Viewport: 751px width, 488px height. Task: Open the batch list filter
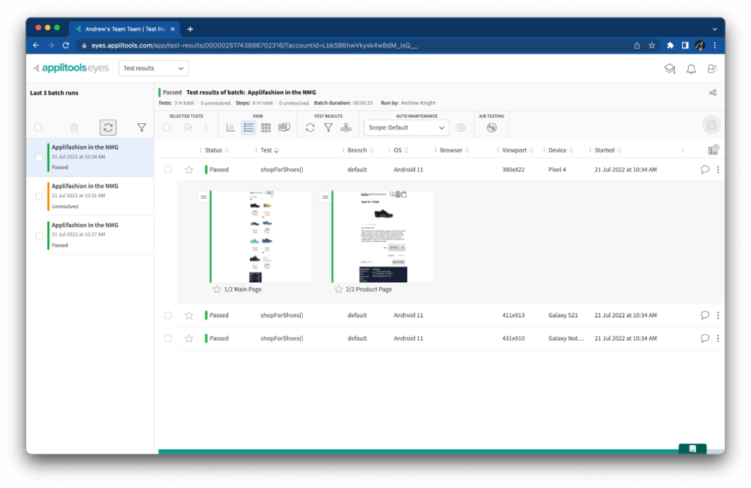[142, 127]
